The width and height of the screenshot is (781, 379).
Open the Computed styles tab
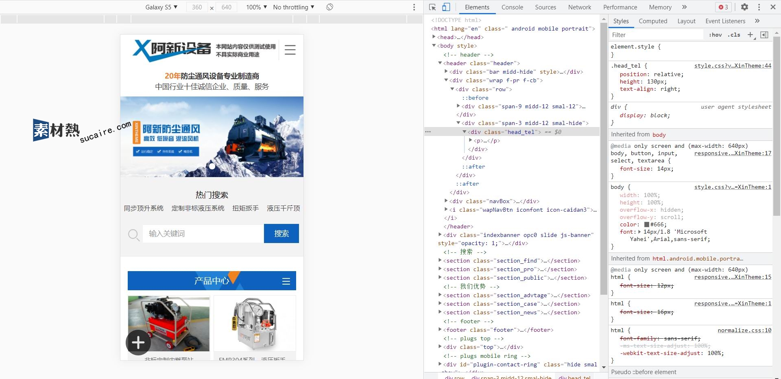(x=653, y=21)
